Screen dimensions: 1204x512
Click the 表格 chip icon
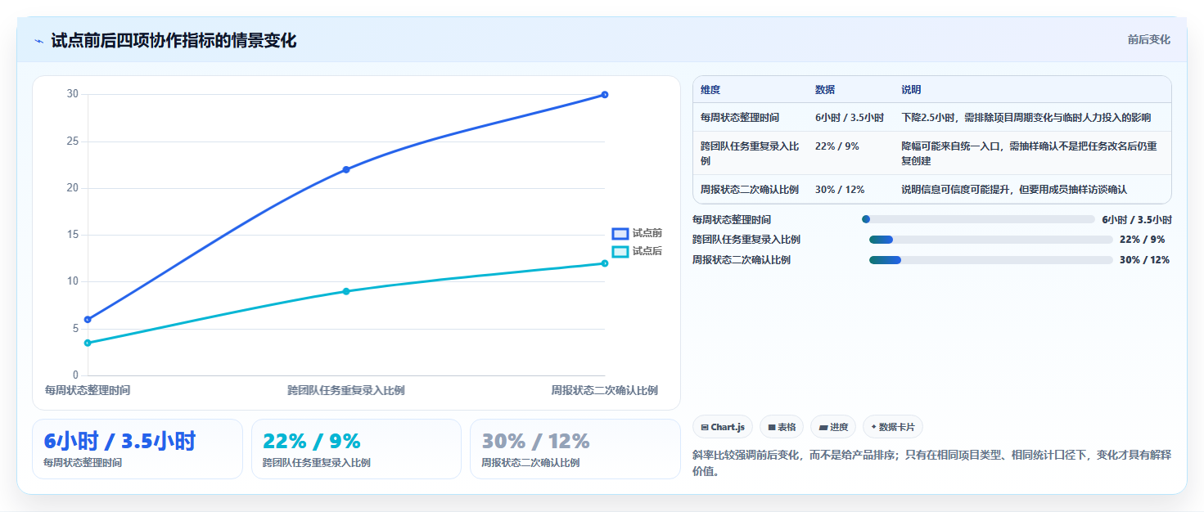click(x=772, y=428)
